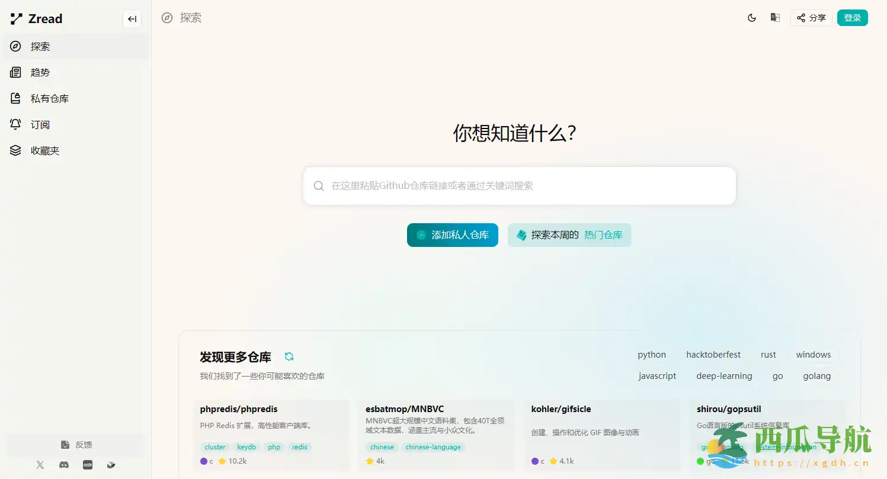Refresh the 发现更多仓库 suggestions list

[289, 356]
